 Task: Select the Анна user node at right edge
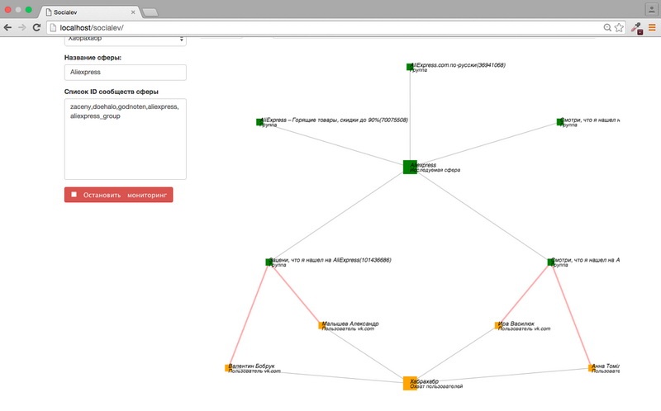coord(592,368)
